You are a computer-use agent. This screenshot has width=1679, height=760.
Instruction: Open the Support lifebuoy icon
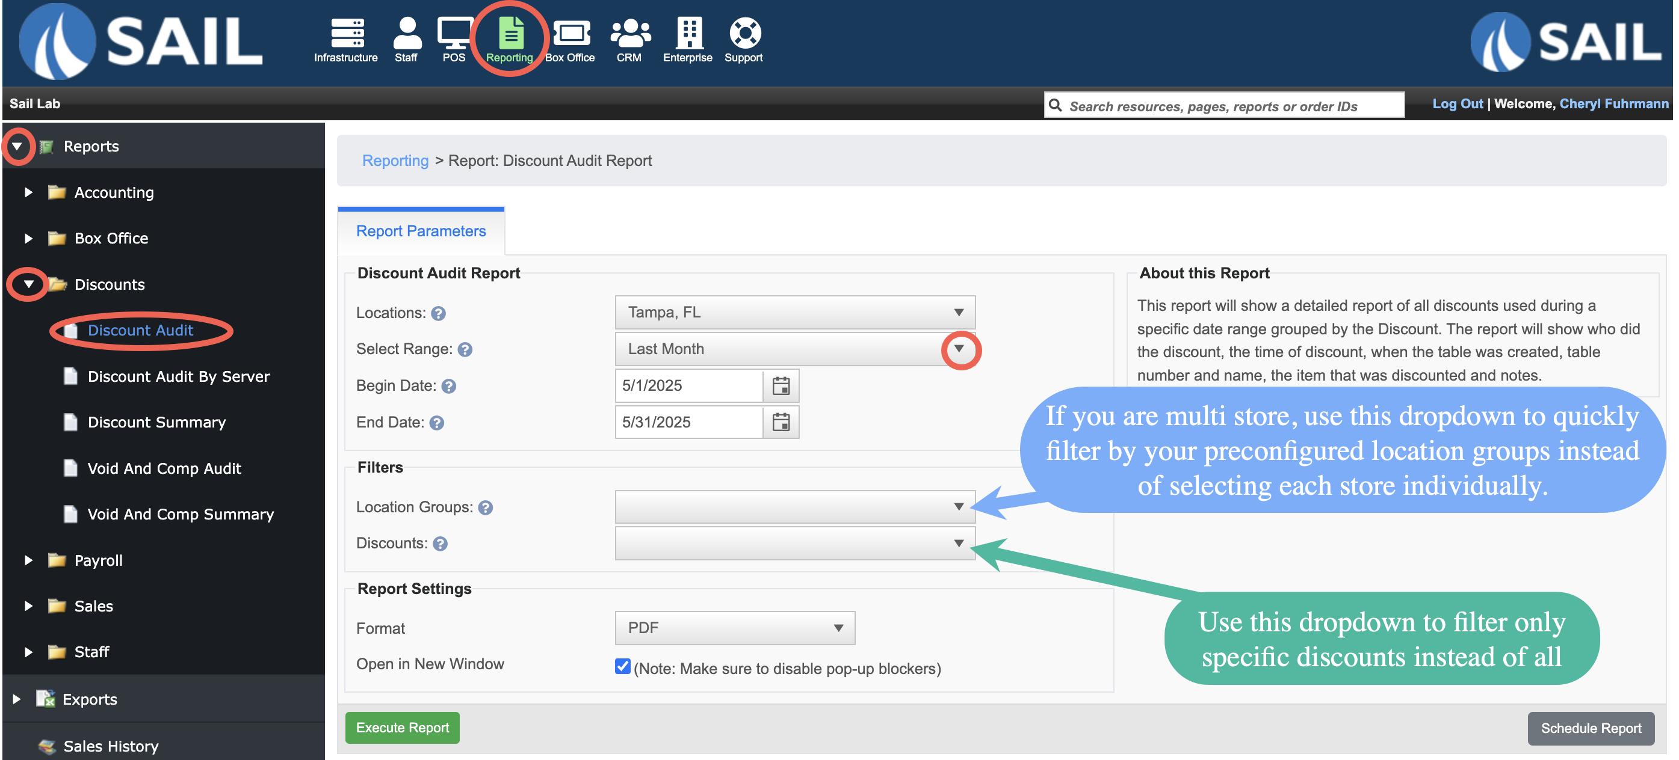[x=744, y=34]
